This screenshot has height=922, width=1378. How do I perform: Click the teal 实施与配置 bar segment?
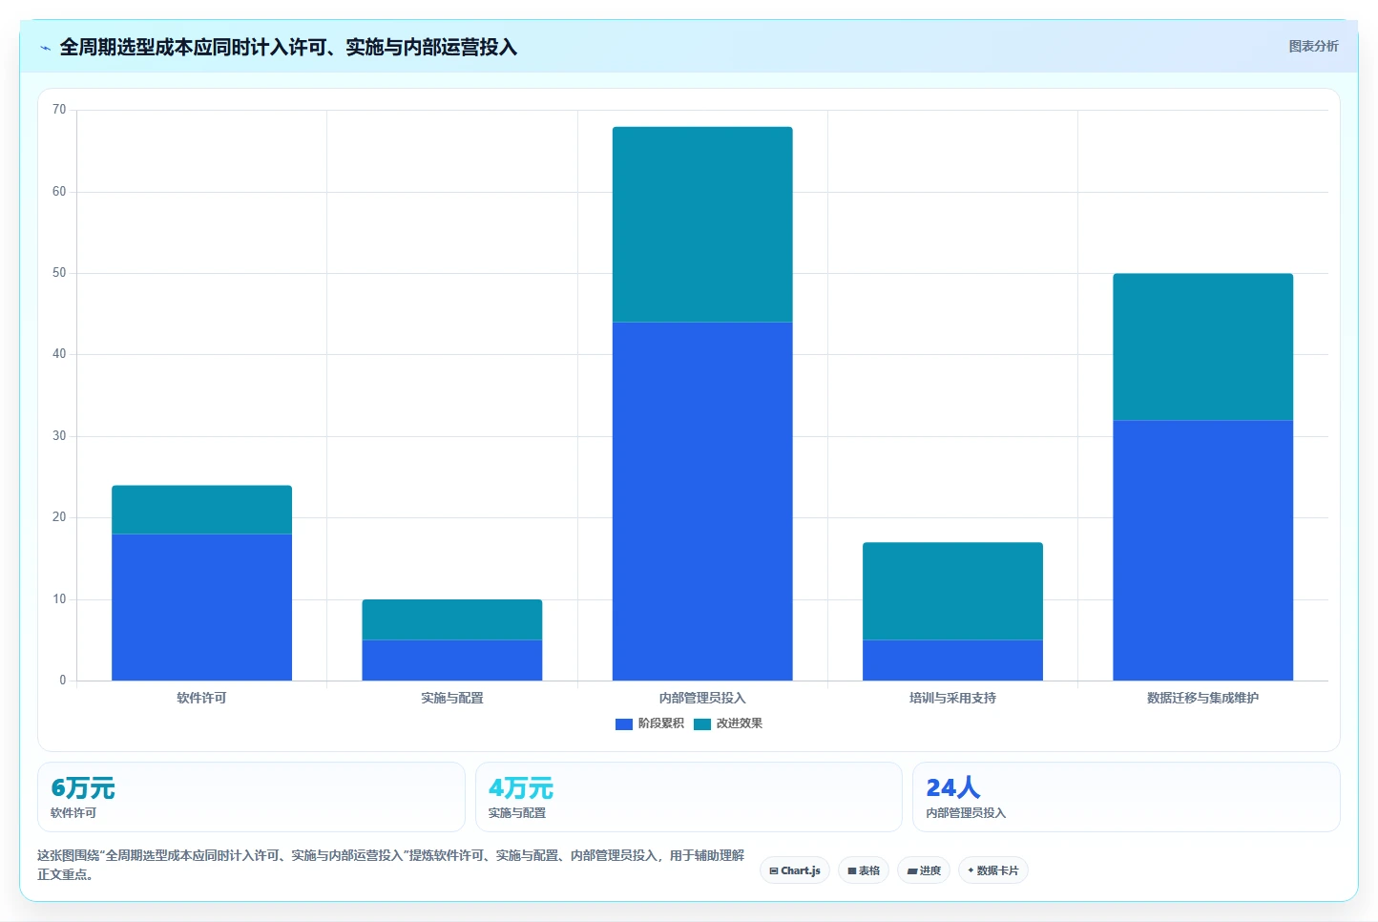tap(452, 619)
